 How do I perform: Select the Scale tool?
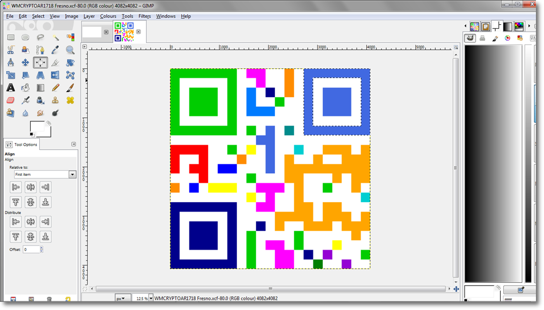[11, 75]
